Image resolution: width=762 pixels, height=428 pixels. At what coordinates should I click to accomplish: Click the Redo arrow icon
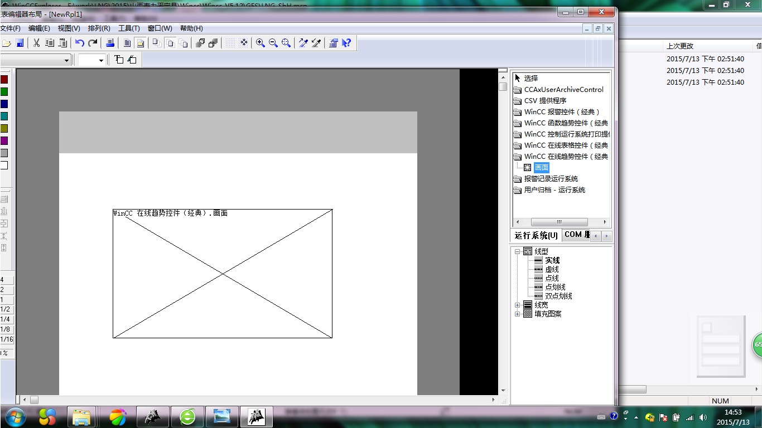tap(93, 43)
